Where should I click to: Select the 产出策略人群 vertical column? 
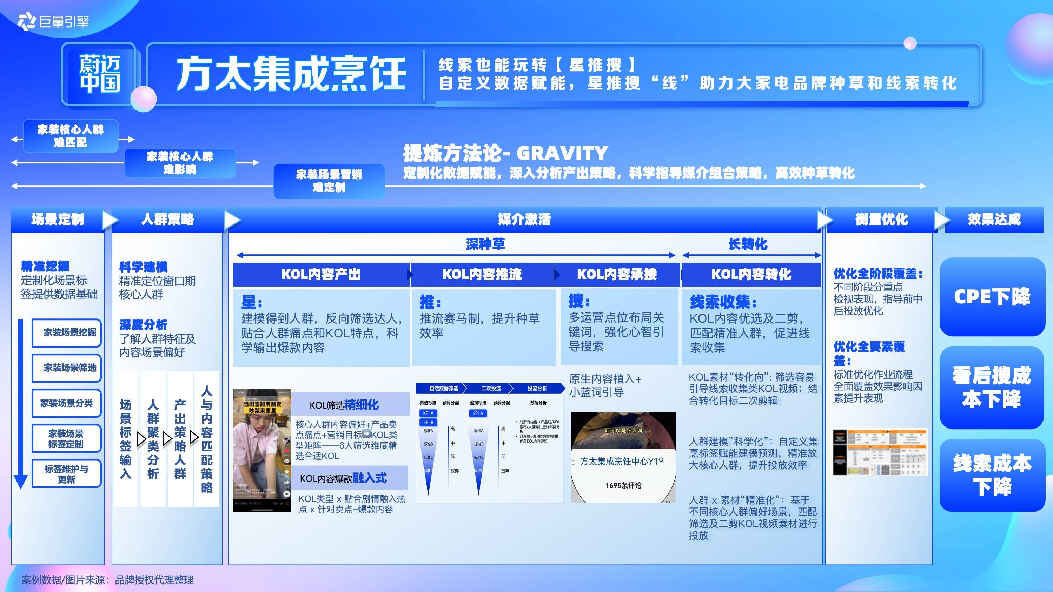click(180, 439)
